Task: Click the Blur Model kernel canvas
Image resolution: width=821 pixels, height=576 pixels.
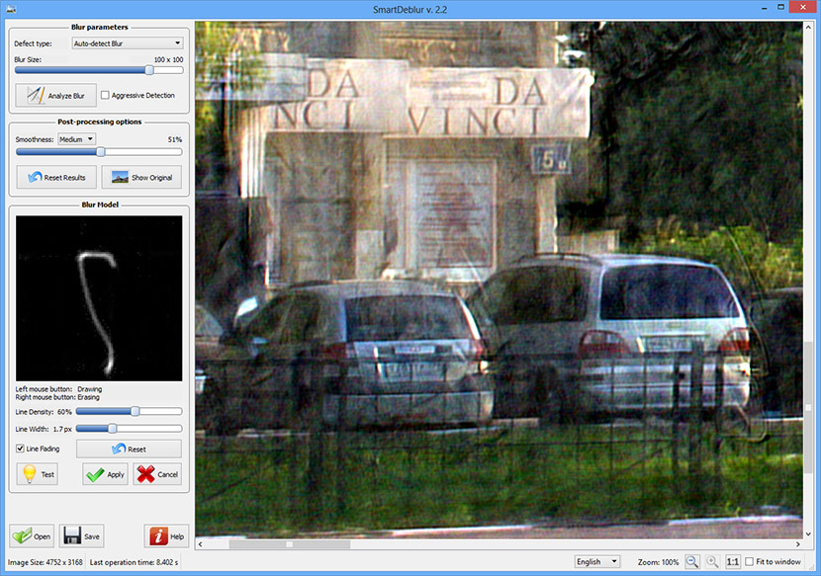Action: (99, 298)
